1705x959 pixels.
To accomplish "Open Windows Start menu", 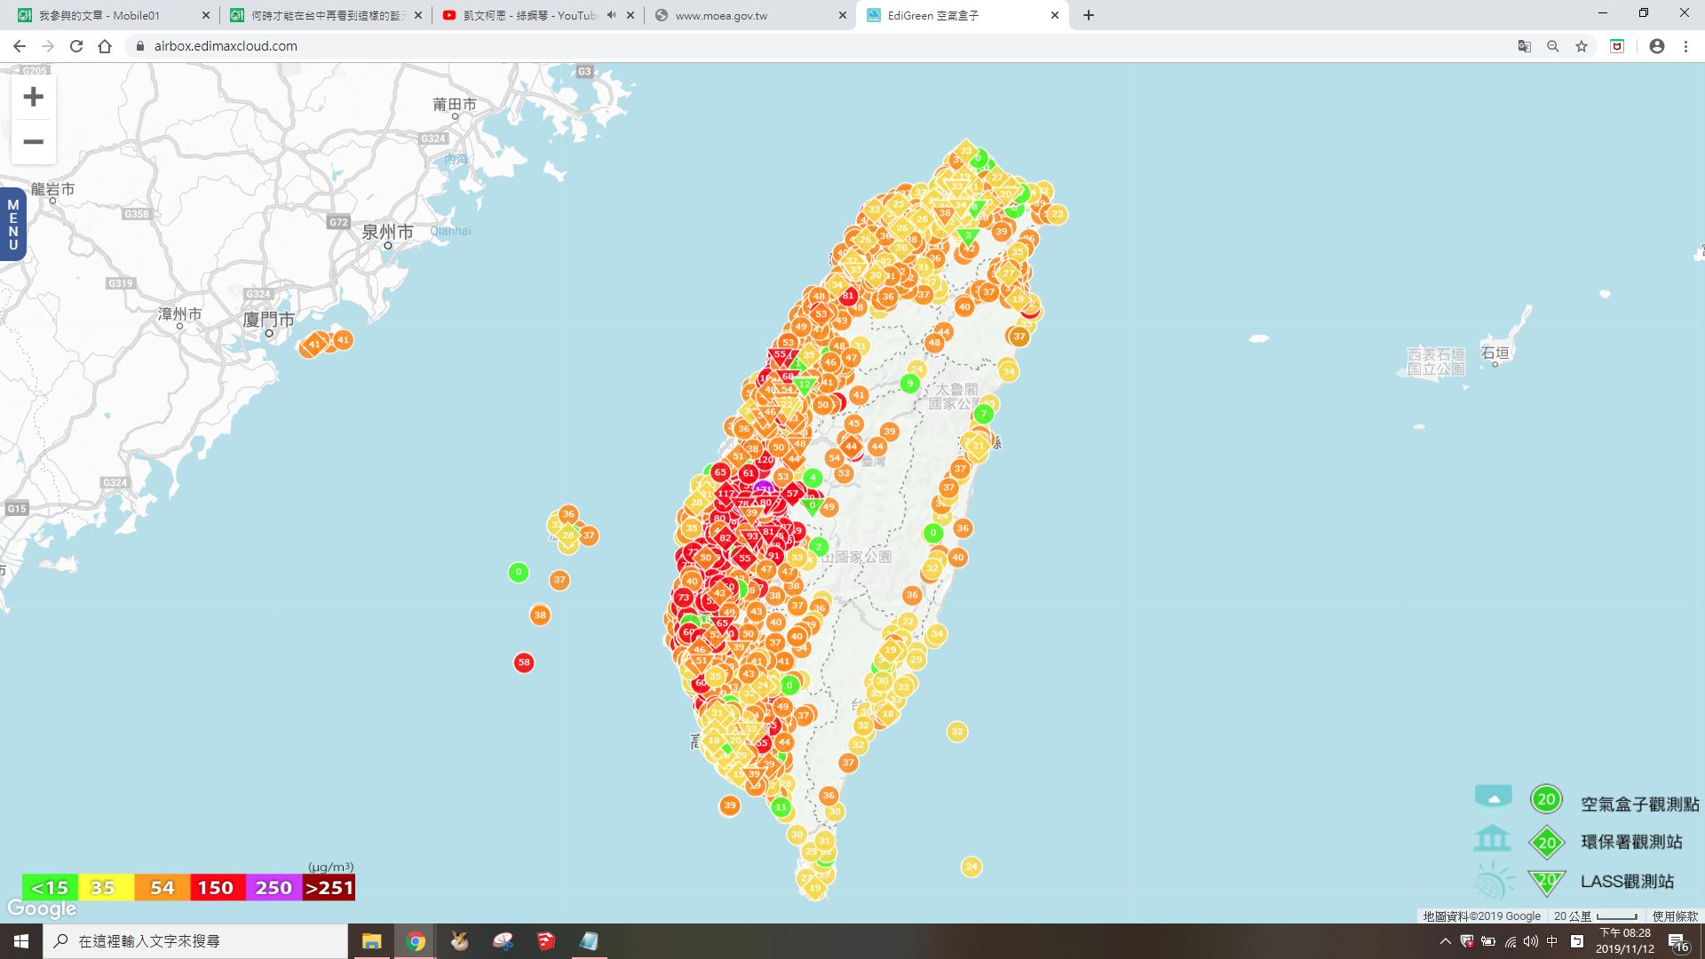I will [x=21, y=941].
